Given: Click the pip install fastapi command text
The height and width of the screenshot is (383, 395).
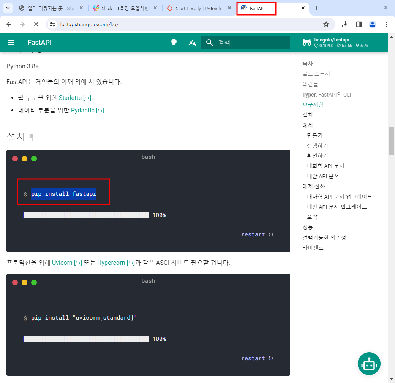Looking at the screenshot, I should pos(63,194).
